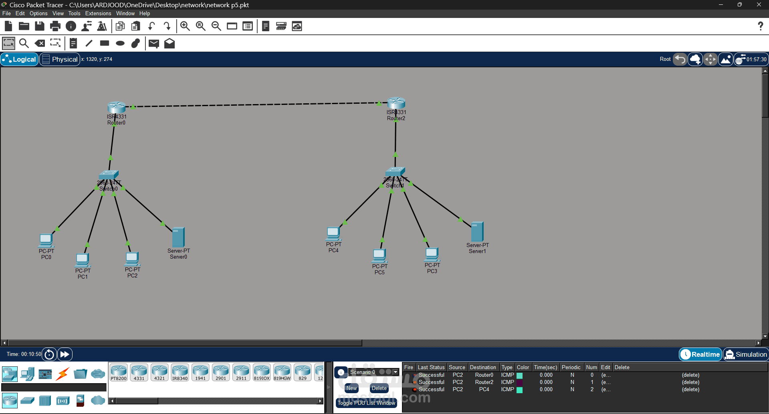Click the dark purple swatch of Router2 PDU
This screenshot has height=414, width=769.
click(520, 383)
